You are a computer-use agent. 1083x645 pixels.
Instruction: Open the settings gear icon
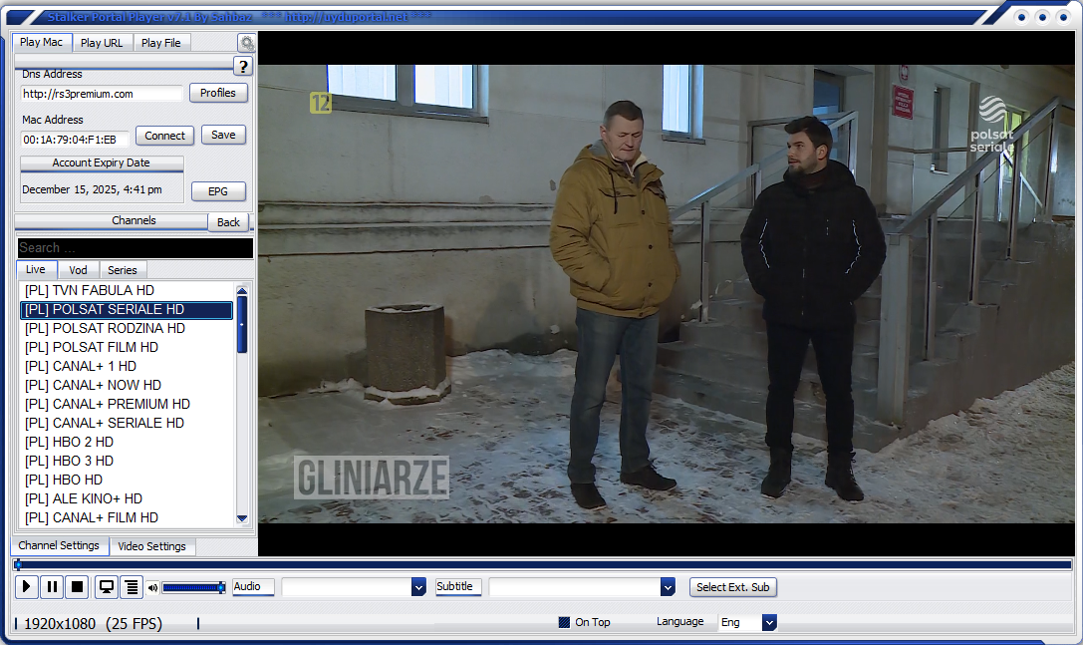coord(246,43)
